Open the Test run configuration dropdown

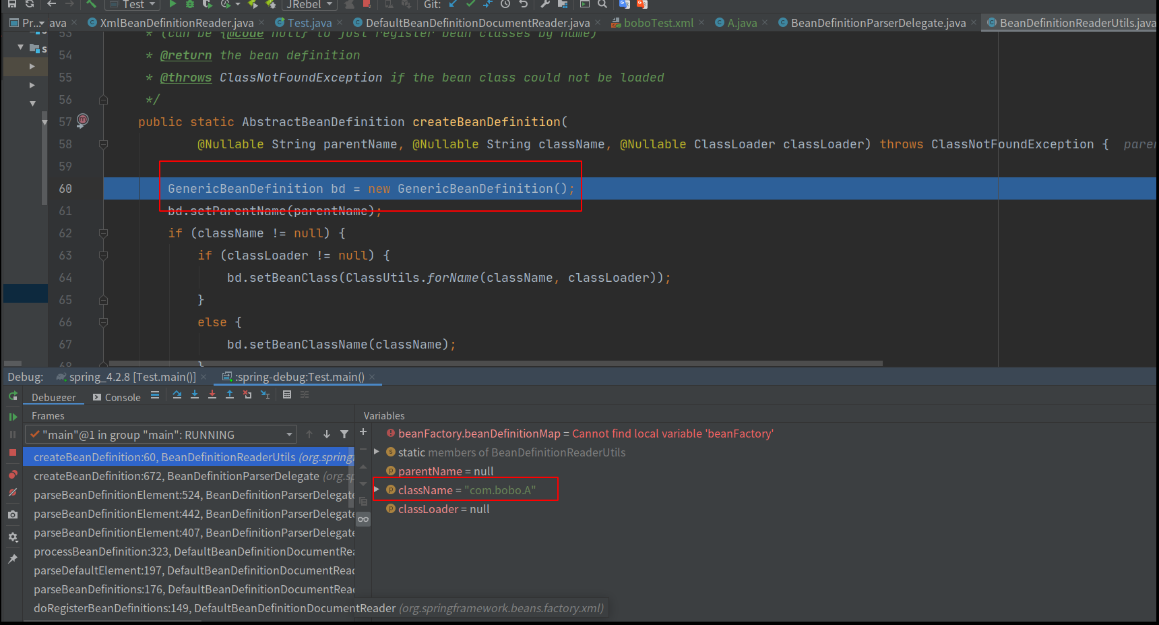(132, 4)
